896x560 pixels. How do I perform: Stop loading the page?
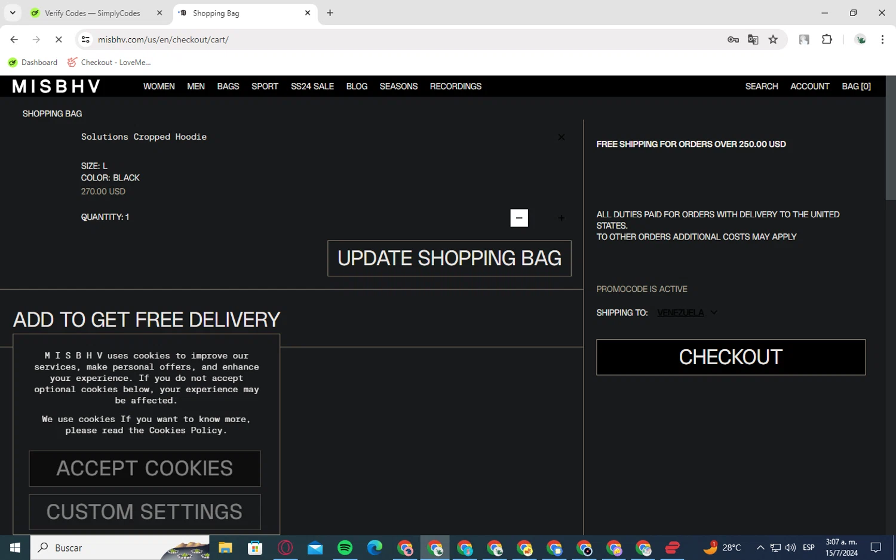pos(59,39)
